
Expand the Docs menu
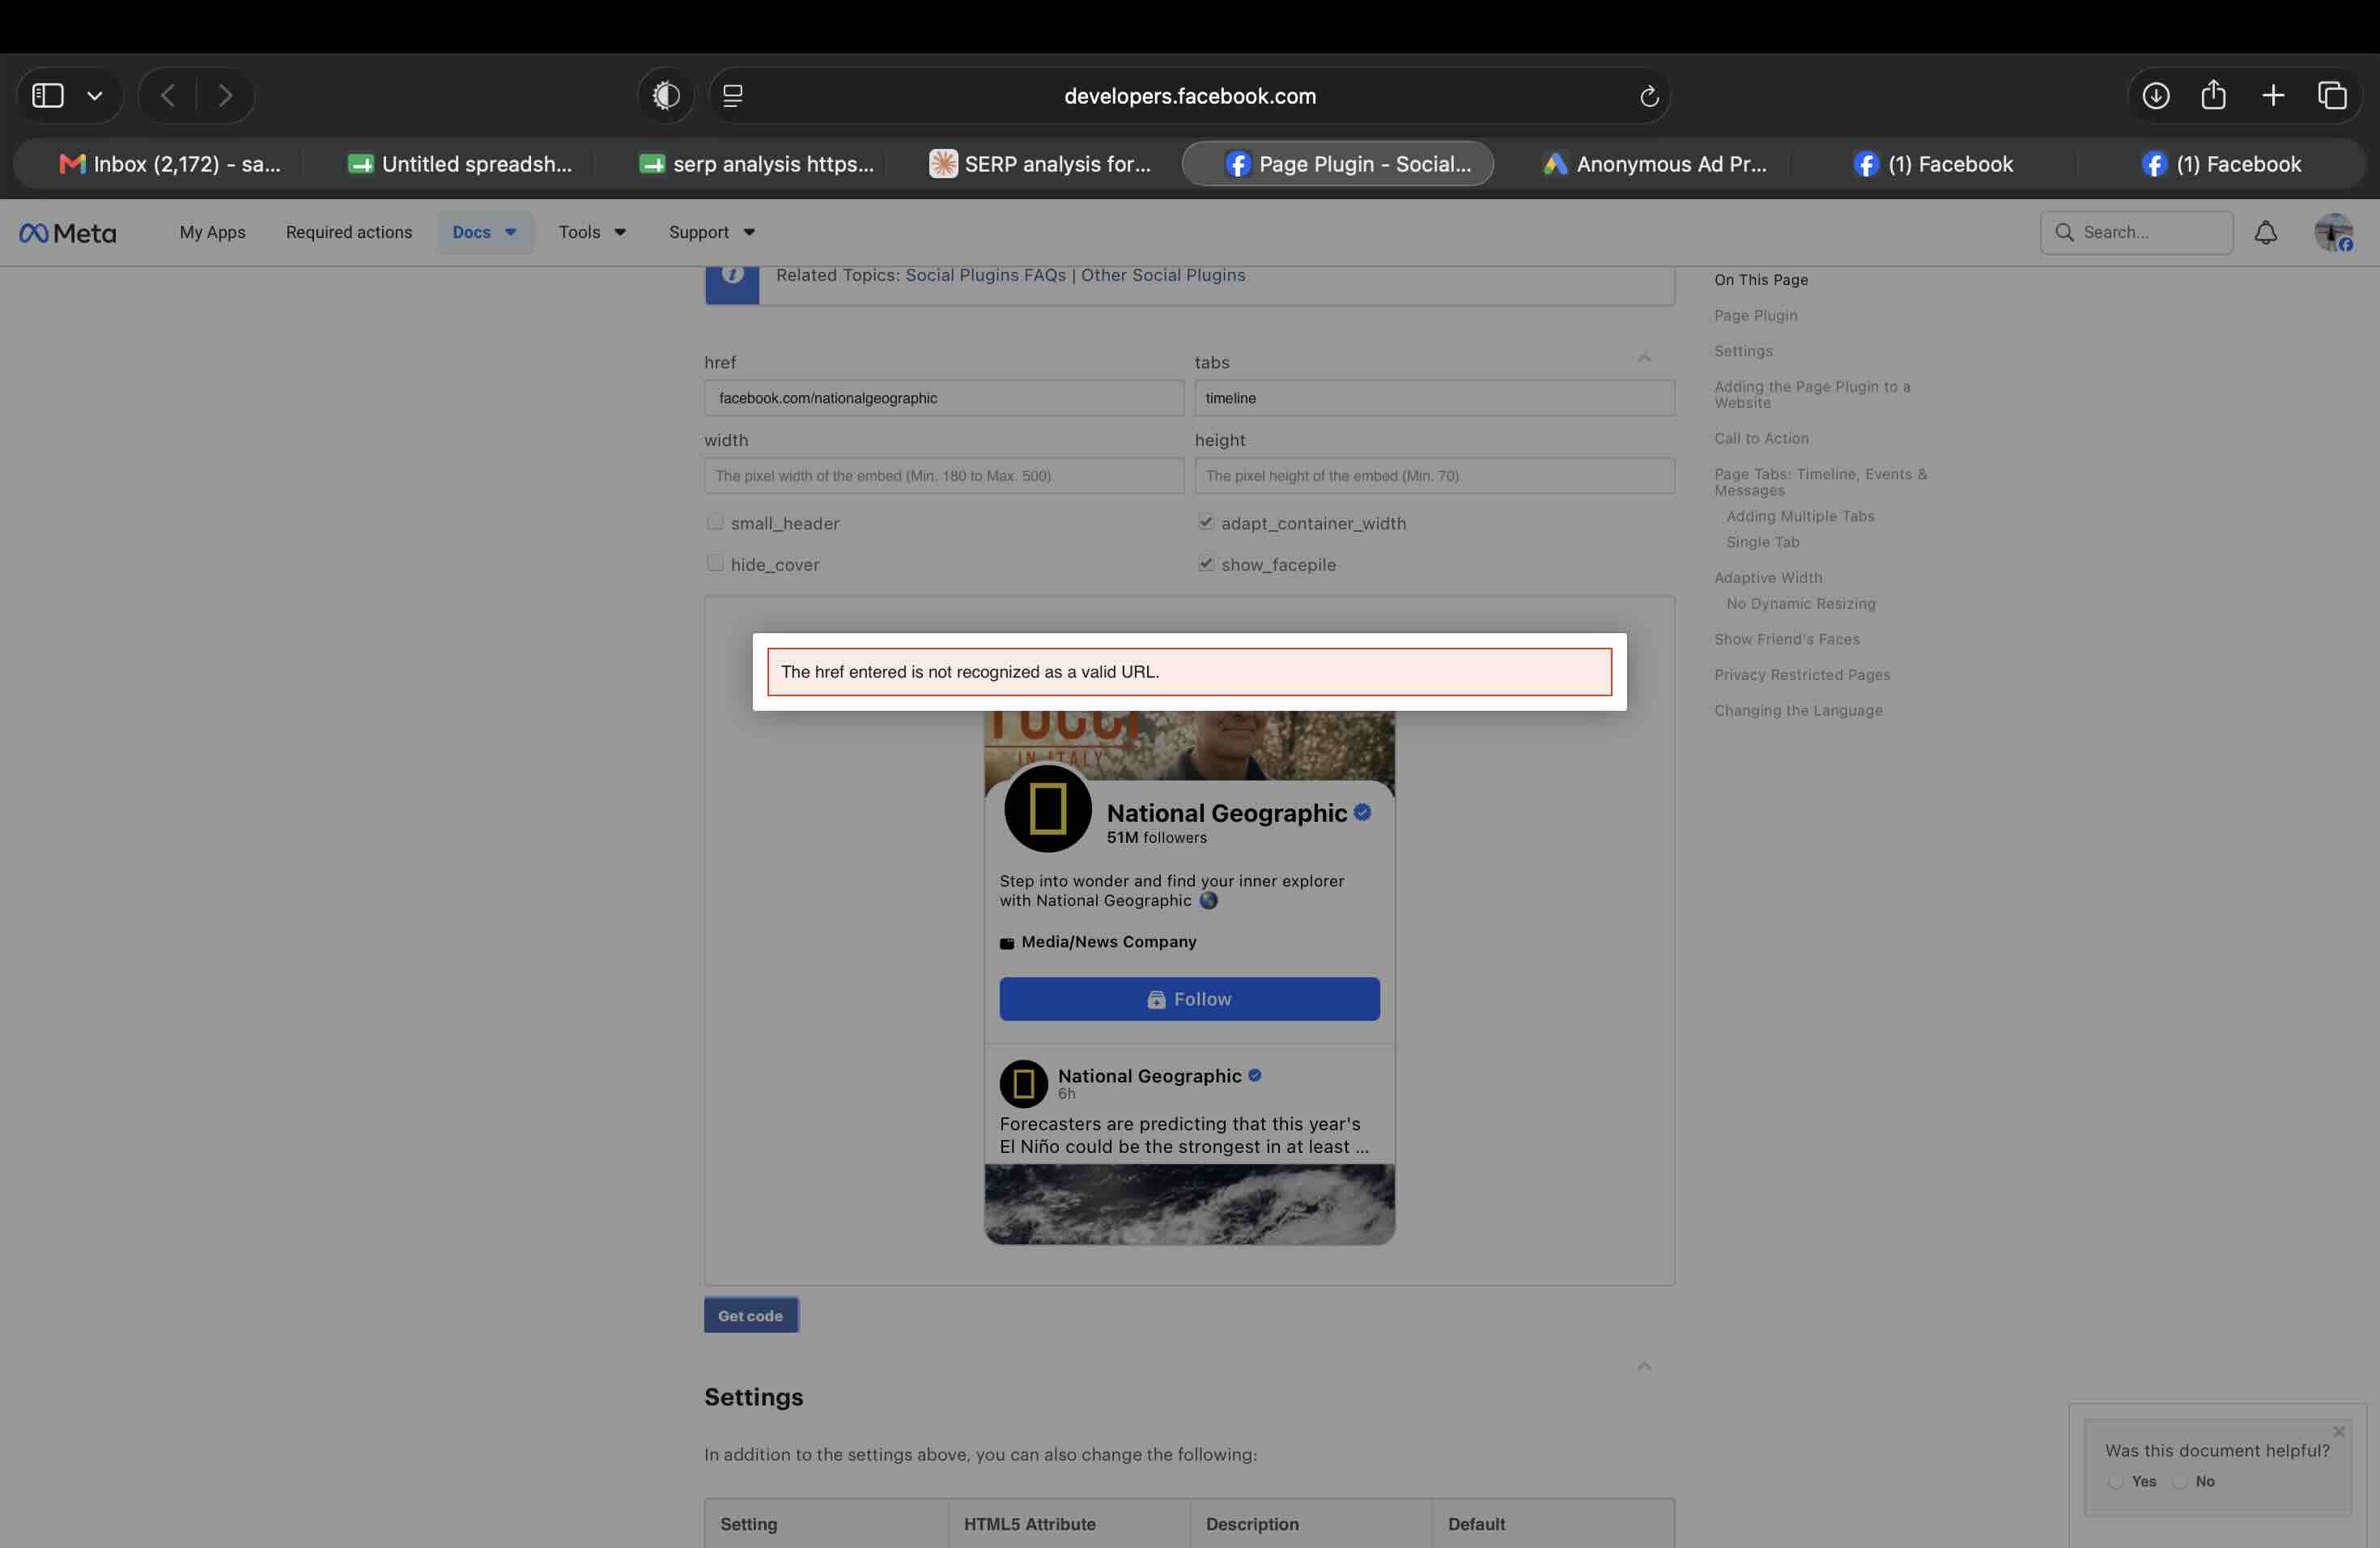485,232
